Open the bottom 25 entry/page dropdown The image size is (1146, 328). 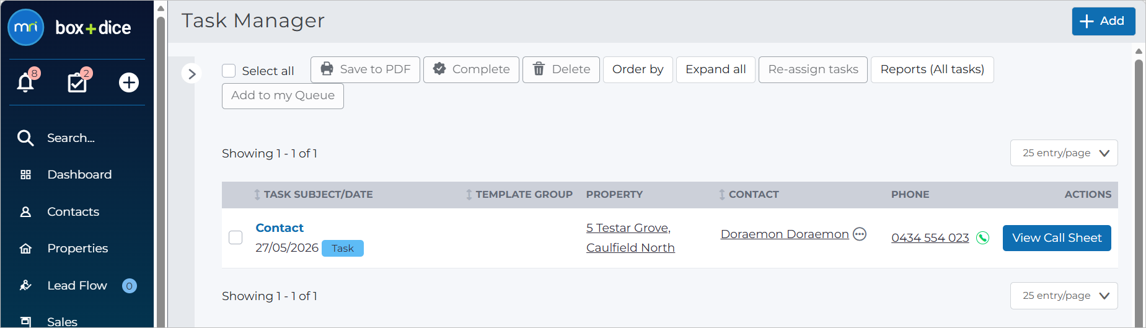(1064, 296)
